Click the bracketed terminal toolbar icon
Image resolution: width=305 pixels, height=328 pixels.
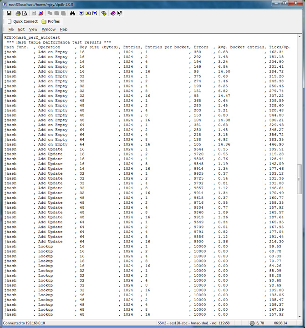pos(95,13)
